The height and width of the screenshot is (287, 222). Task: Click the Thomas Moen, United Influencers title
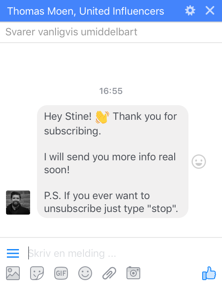(86, 11)
